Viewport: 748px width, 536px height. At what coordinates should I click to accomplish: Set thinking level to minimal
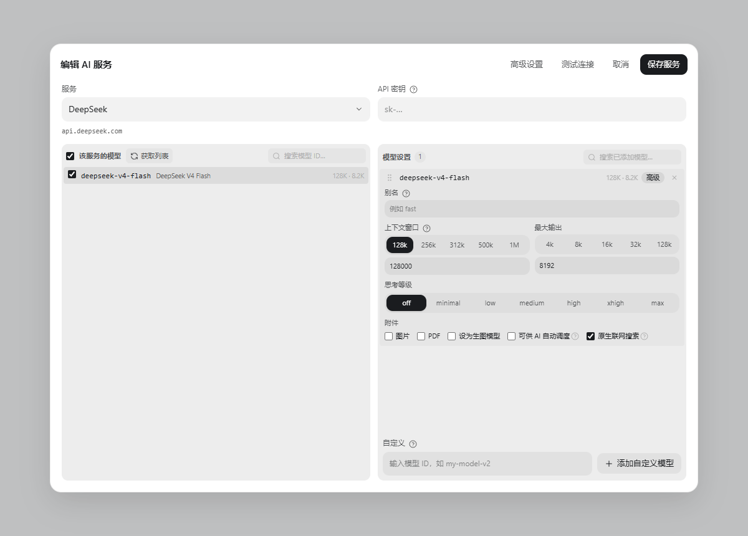pos(448,303)
